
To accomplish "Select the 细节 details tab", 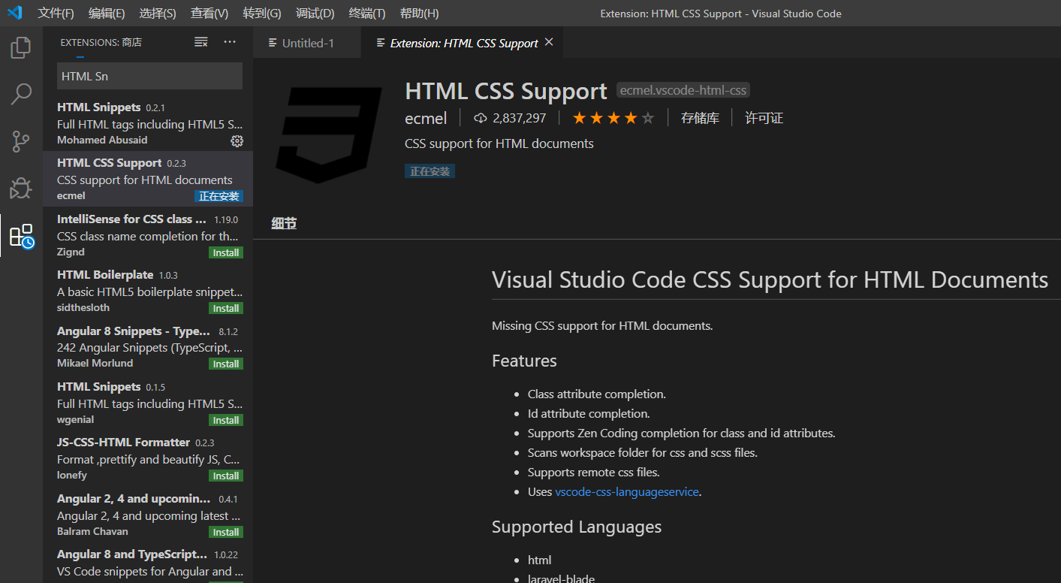I will [x=284, y=223].
